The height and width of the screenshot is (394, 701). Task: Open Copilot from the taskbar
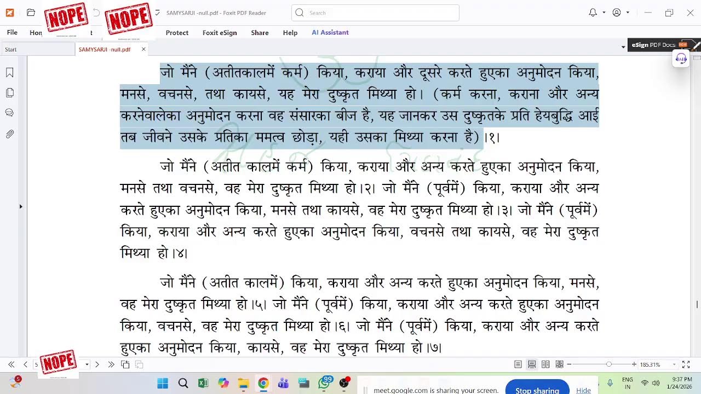pos(223,383)
